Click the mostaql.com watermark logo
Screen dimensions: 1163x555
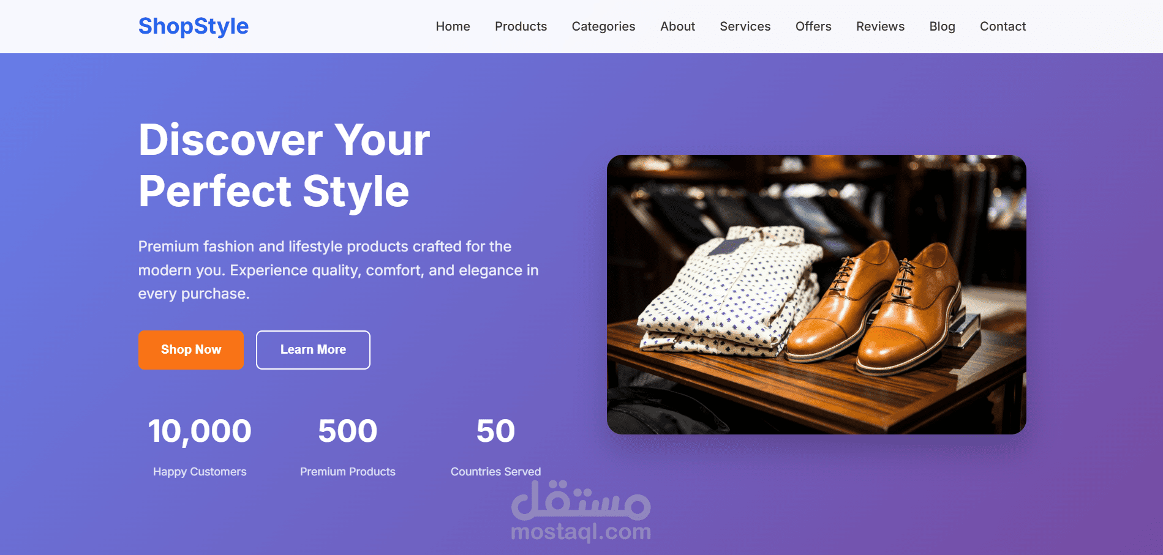(x=581, y=512)
